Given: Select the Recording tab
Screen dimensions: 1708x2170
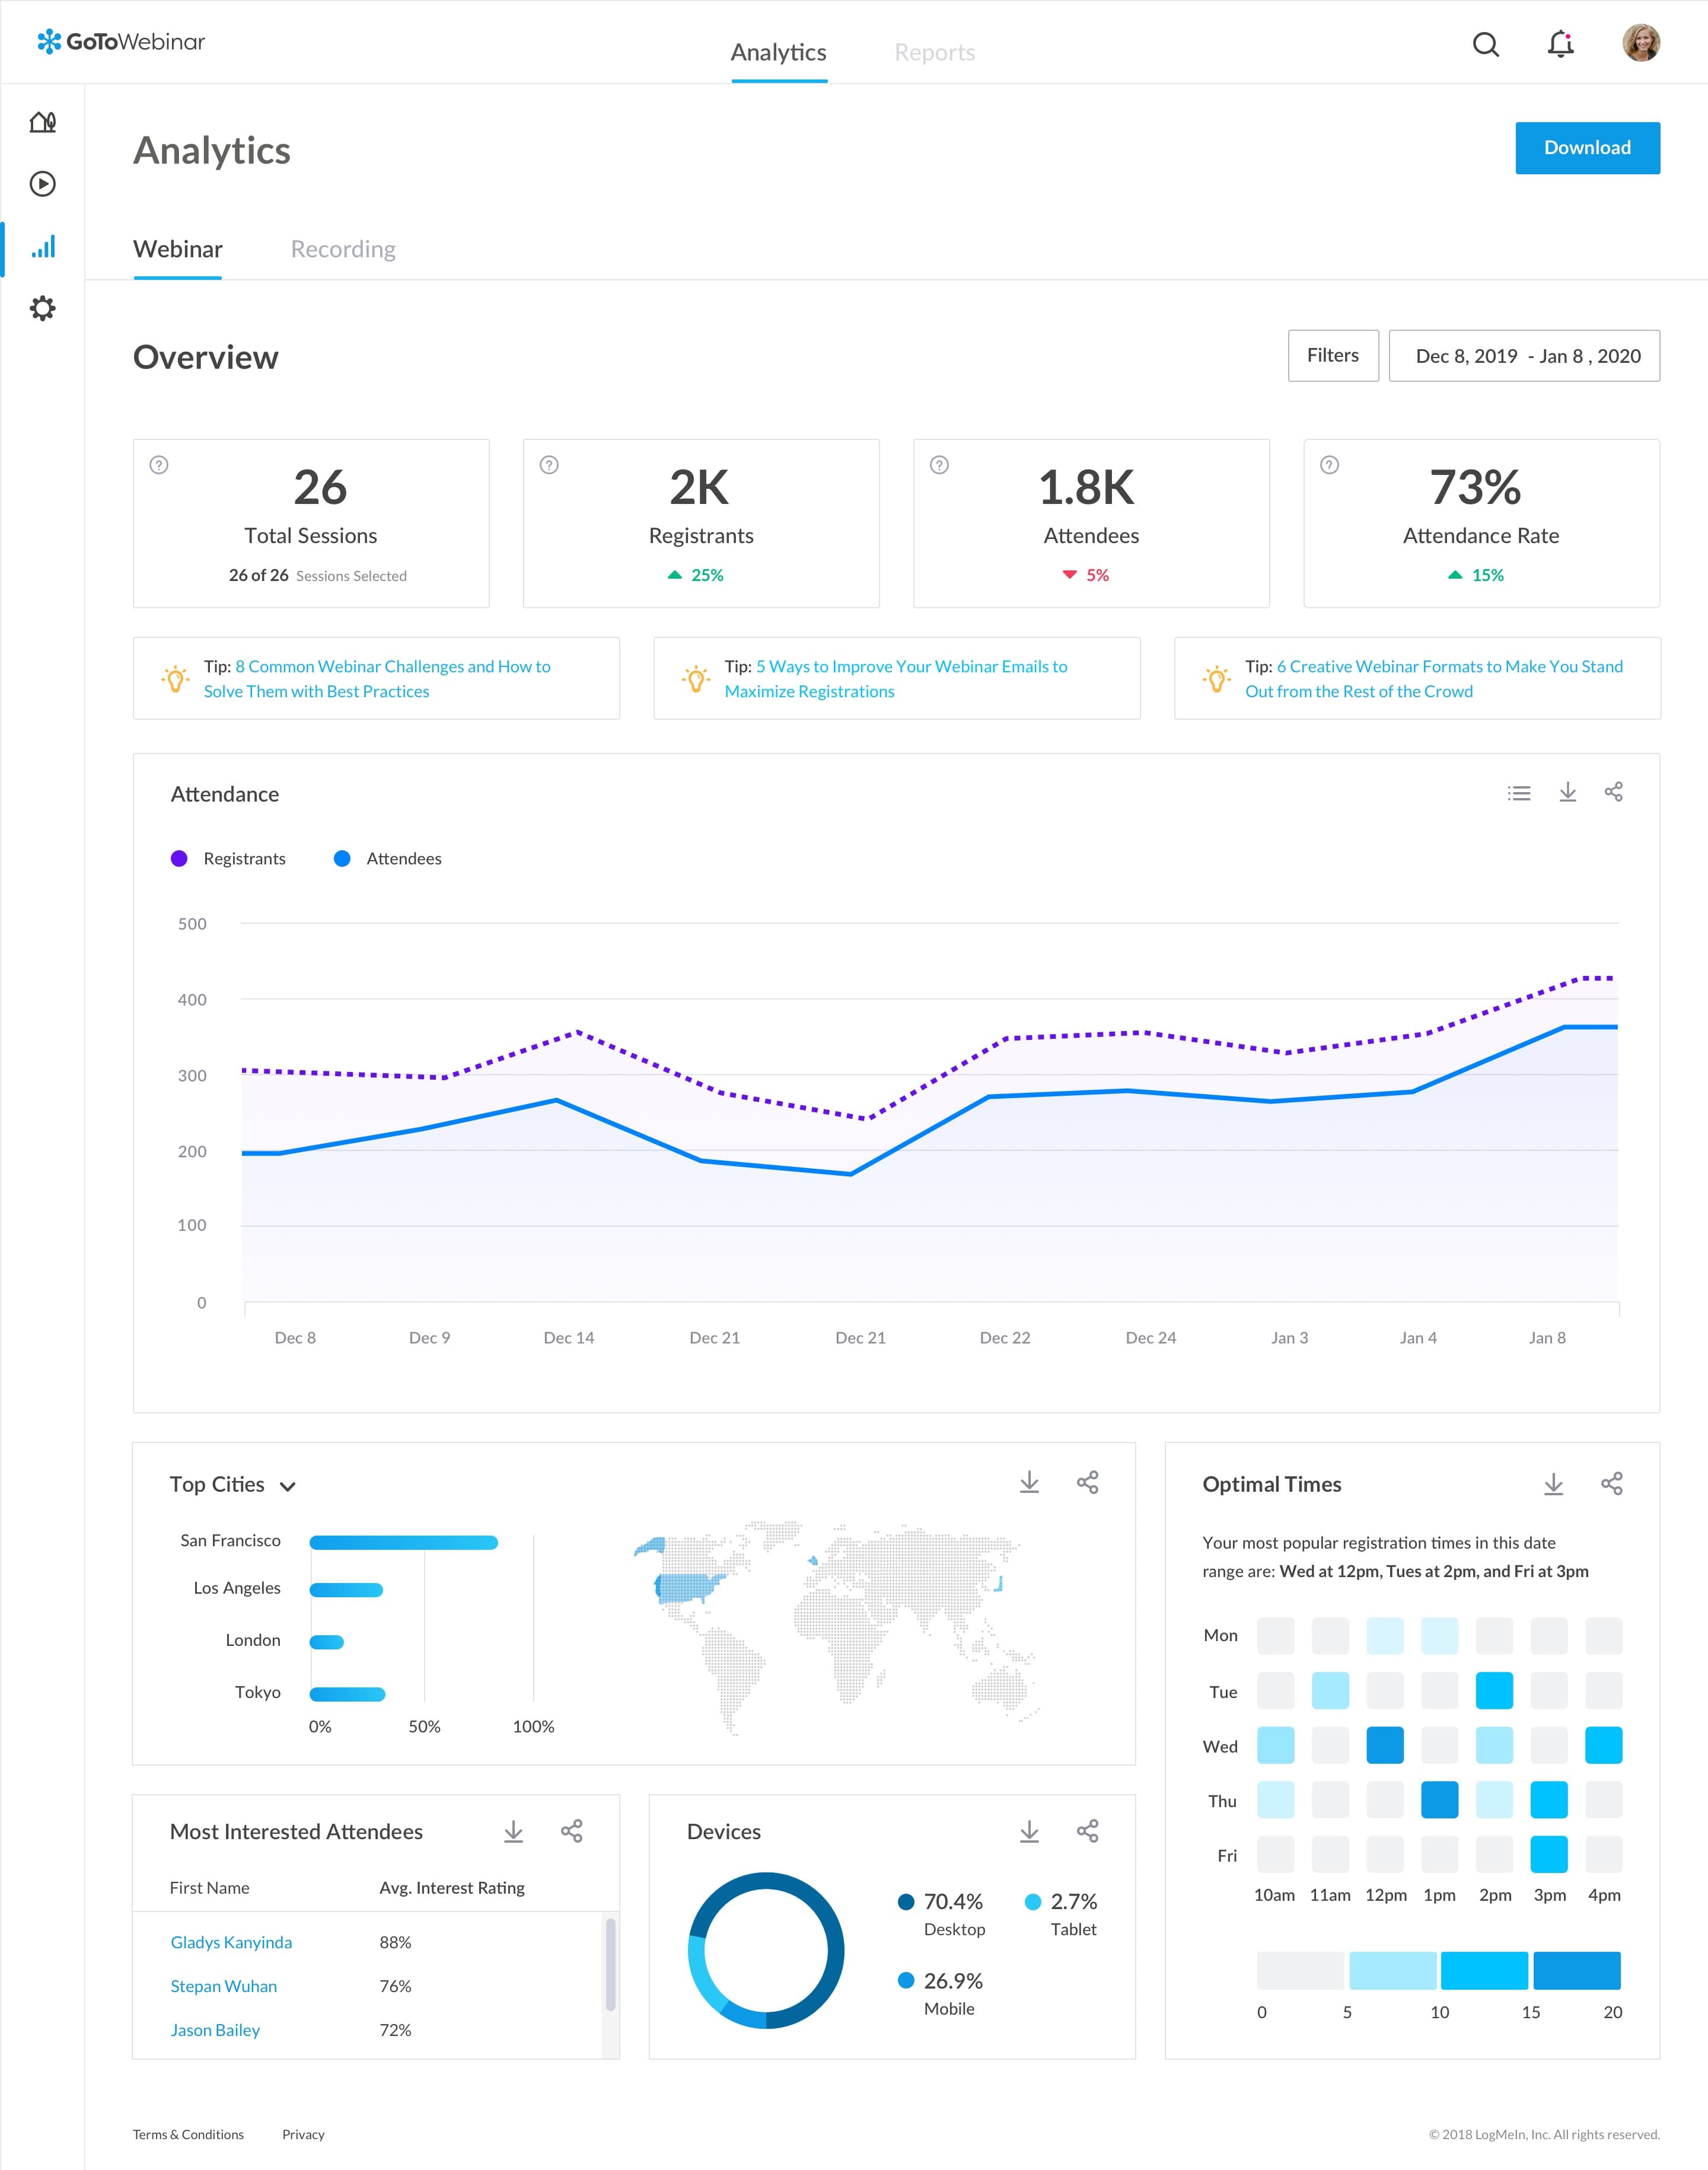Looking at the screenshot, I should click(343, 249).
